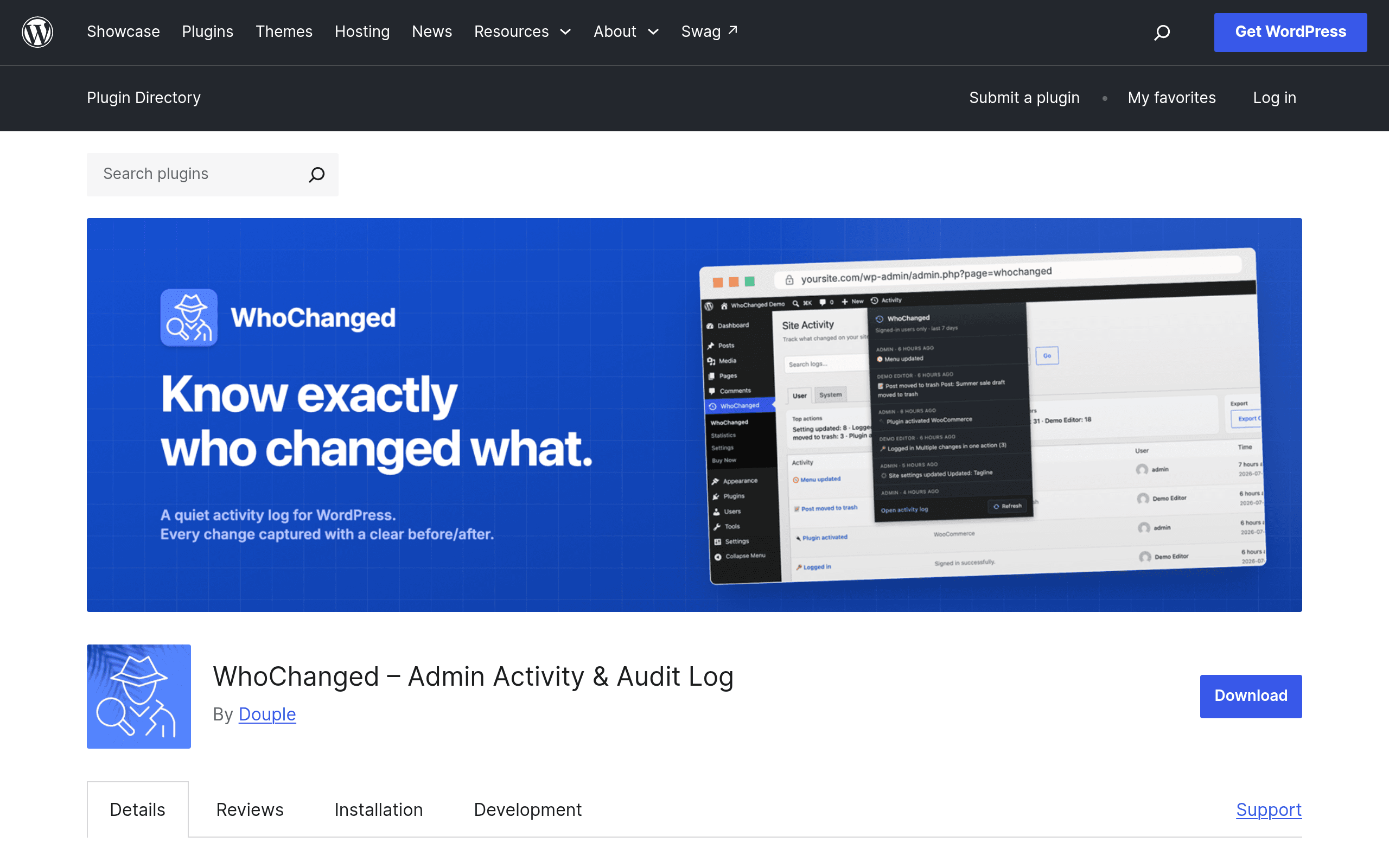Open the Showcase menu item
The image size is (1389, 868).
pos(123,31)
